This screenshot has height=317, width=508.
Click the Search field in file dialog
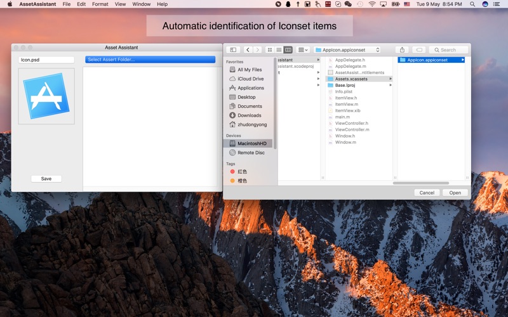[448, 49]
